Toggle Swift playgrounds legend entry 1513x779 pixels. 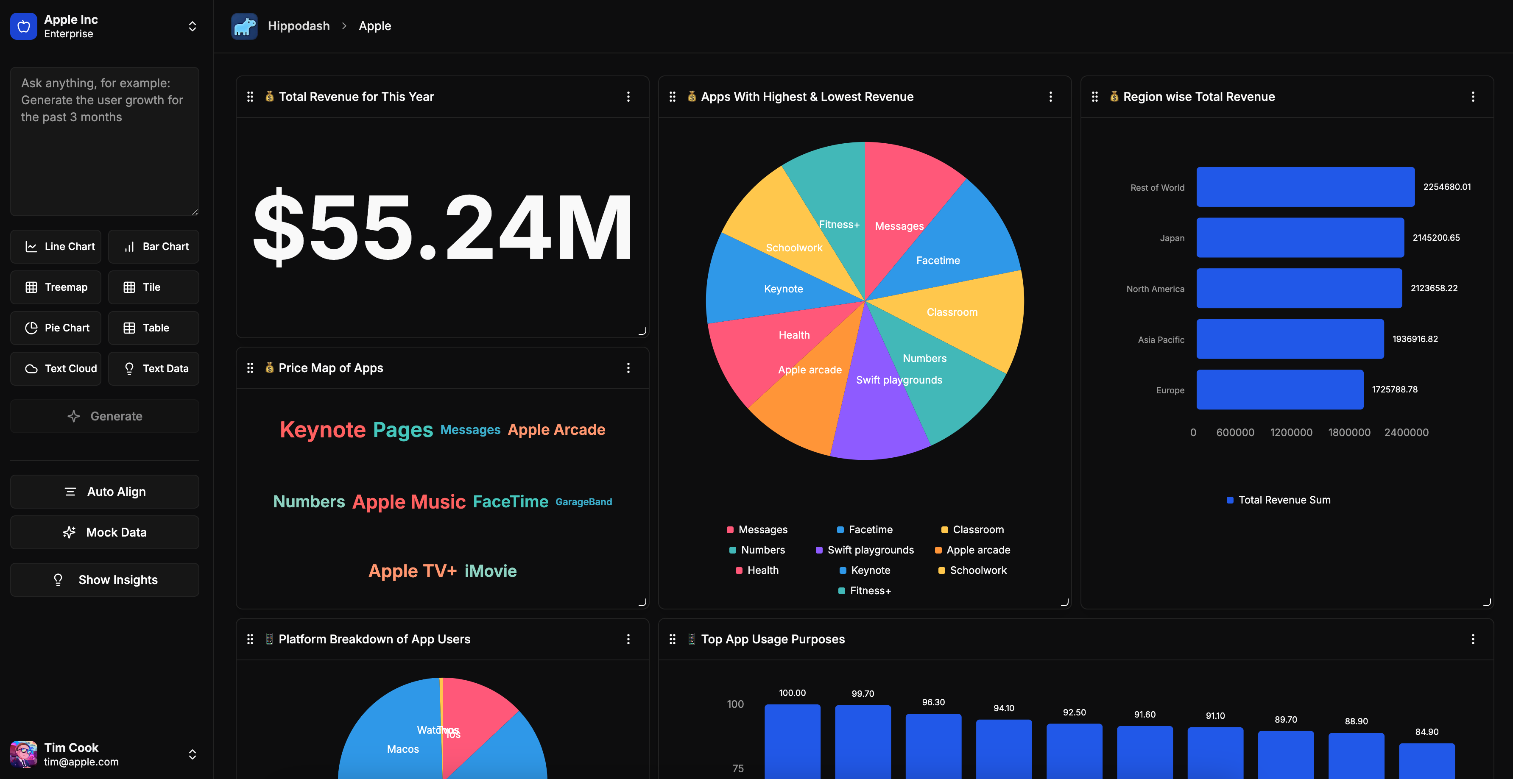[865, 550]
